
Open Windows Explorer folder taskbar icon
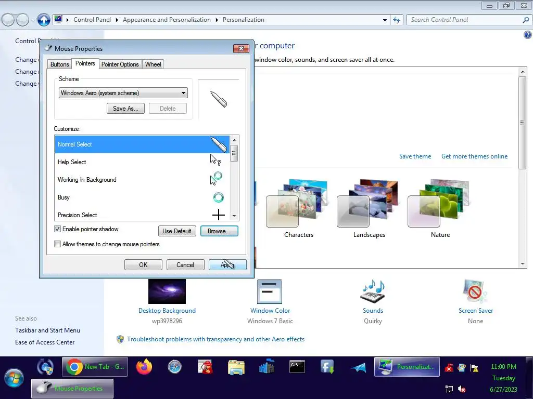(236, 367)
